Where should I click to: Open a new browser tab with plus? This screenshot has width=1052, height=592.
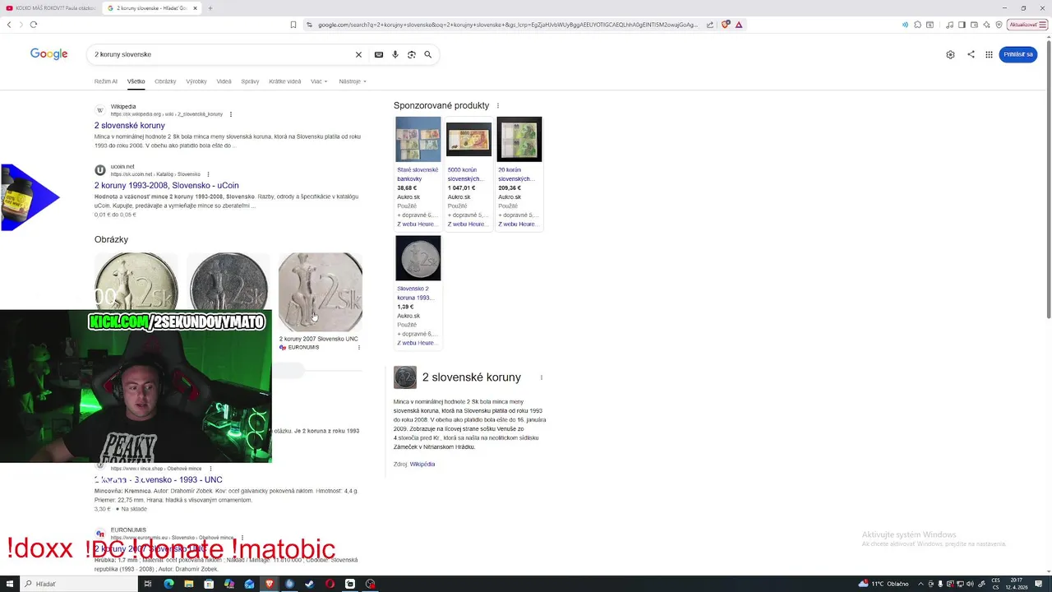pos(210,8)
